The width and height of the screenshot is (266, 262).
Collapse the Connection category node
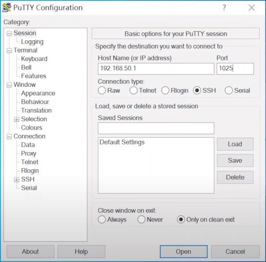tap(9, 136)
